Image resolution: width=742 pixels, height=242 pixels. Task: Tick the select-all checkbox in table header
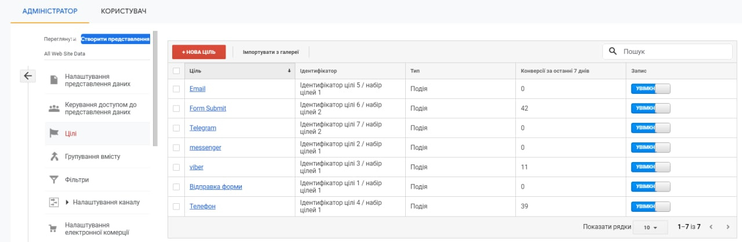[176, 71]
